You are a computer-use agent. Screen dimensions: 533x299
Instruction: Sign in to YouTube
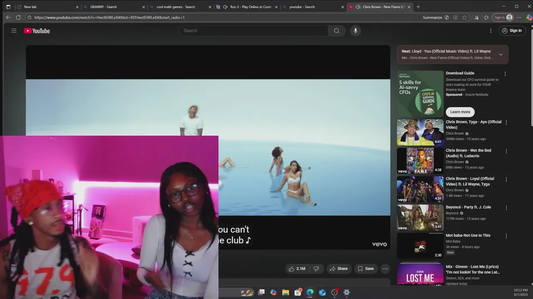point(512,31)
